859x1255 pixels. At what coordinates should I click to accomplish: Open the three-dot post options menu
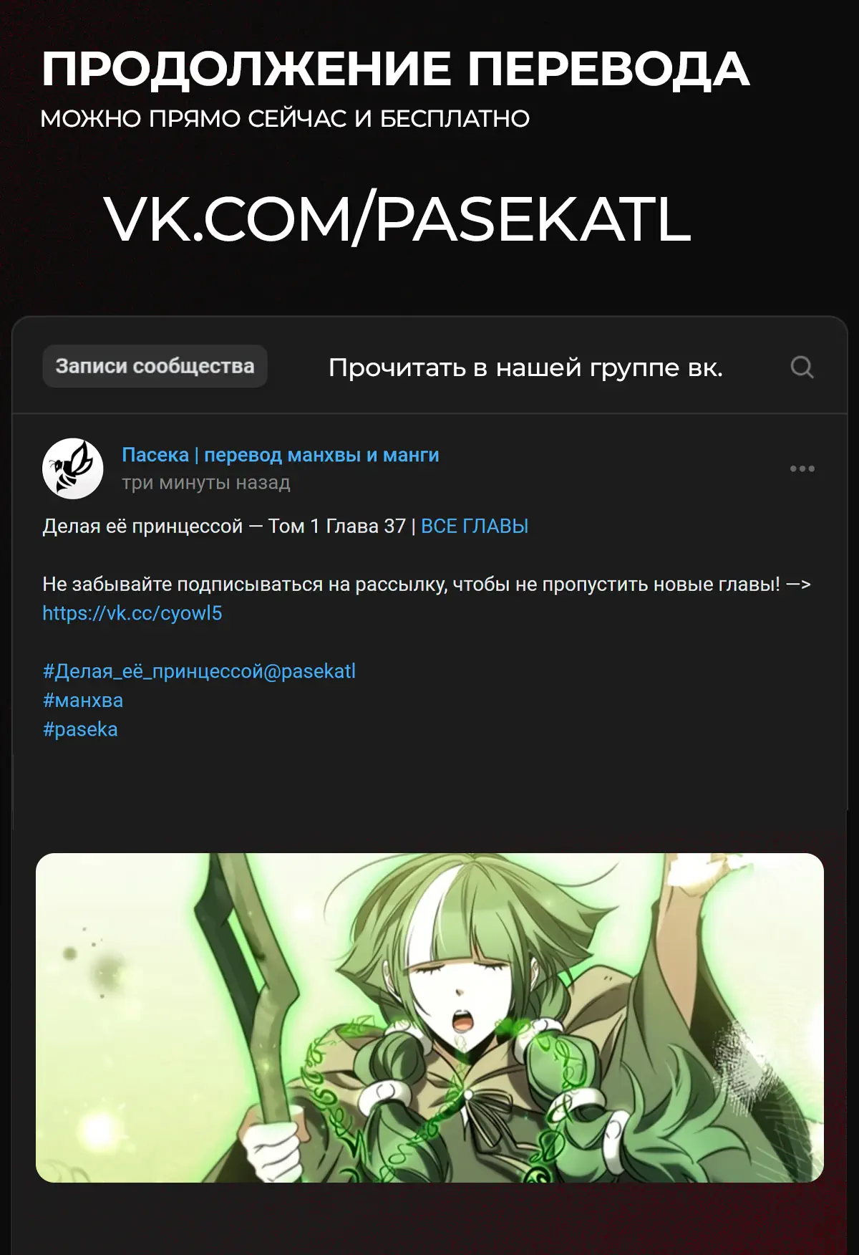tap(802, 468)
